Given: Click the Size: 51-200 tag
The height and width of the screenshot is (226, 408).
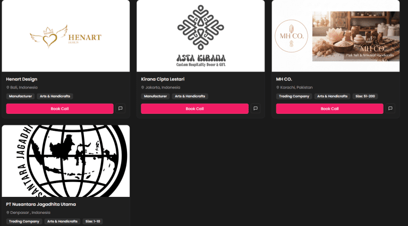Looking at the screenshot, I should (x=365, y=96).
